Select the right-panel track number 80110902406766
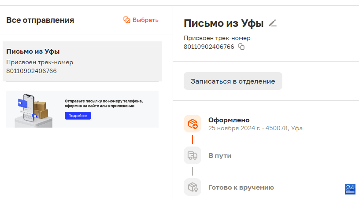Screen dimensions: 359x198 (x=209, y=47)
